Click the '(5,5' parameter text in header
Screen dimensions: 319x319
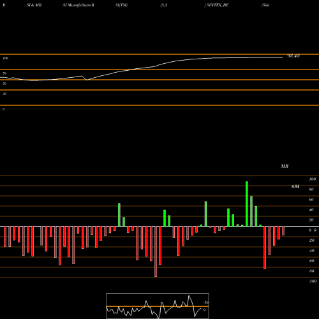tap(164, 5)
